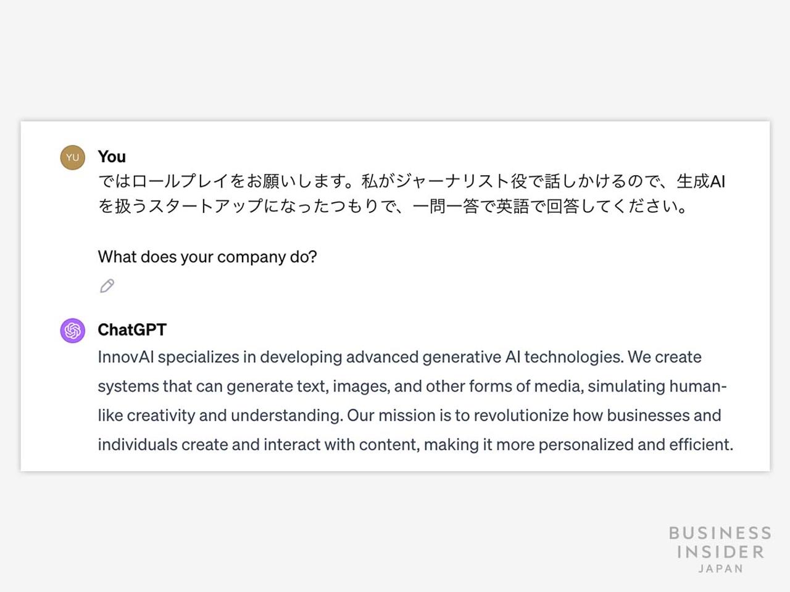Click the word "InnovAI" in the response
790x592 pixels.
click(125, 357)
